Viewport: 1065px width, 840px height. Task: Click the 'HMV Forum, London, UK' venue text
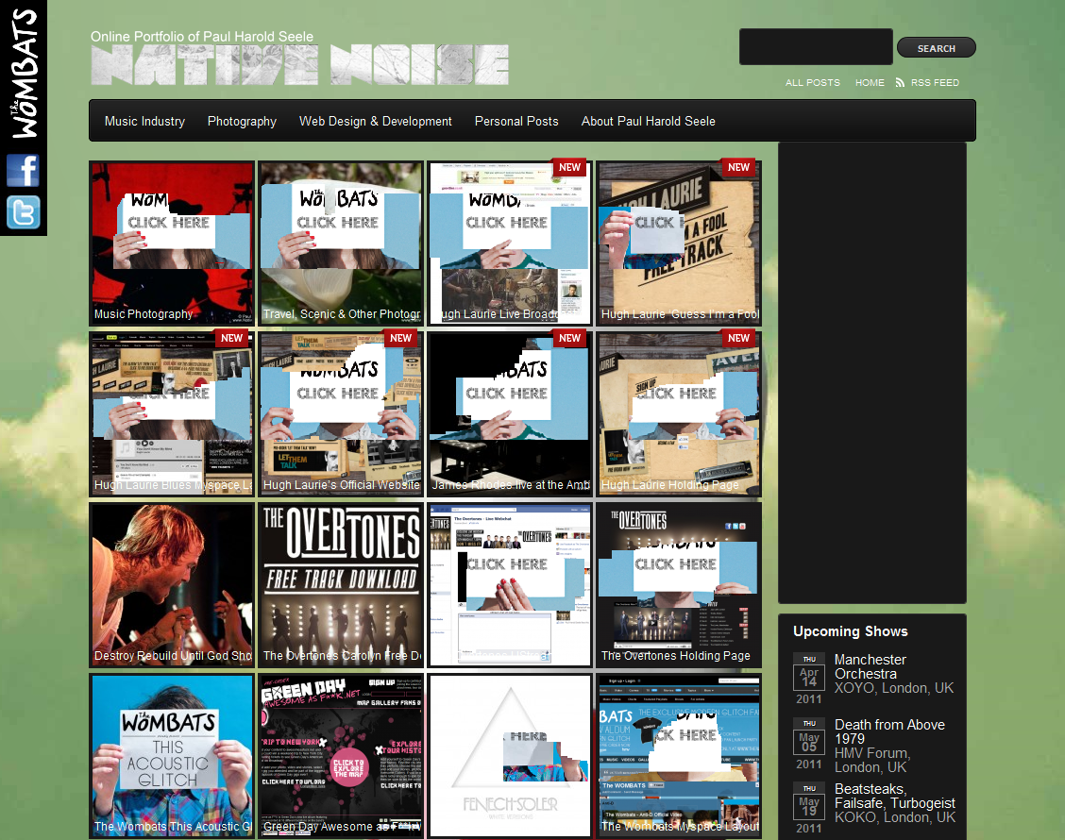pos(872,760)
